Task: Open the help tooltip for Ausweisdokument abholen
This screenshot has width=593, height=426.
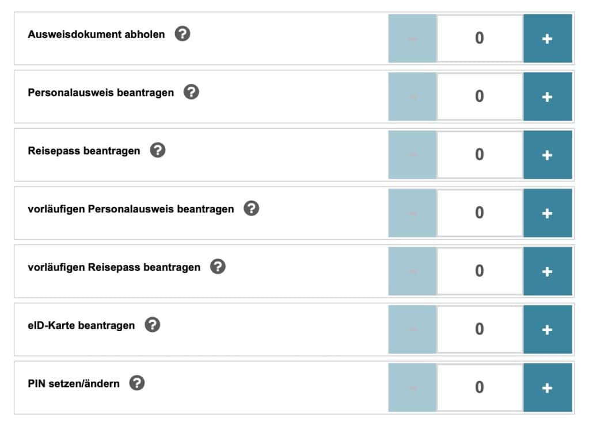Action: click(x=183, y=34)
